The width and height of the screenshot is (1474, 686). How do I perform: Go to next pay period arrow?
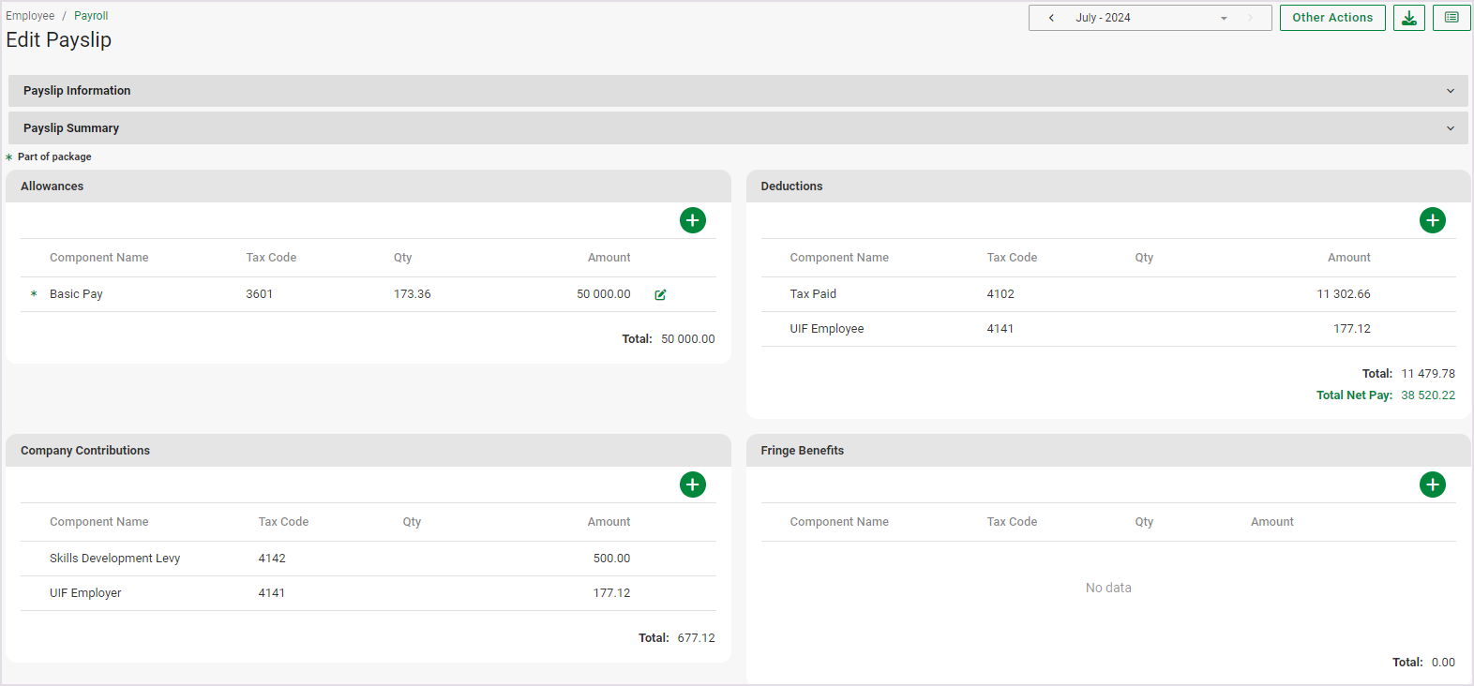(x=1250, y=18)
